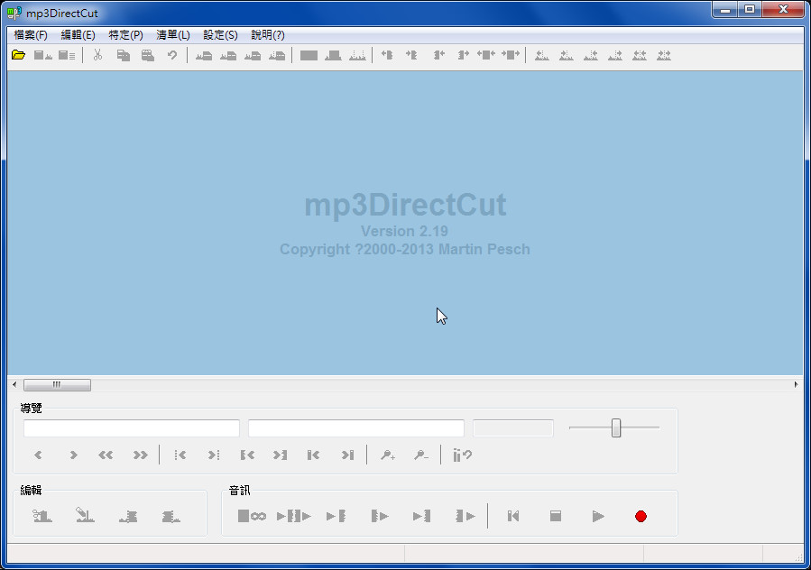Click the small gray field left of slider
The width and height of the screenshot is (811, 570).
click(513, 428)
